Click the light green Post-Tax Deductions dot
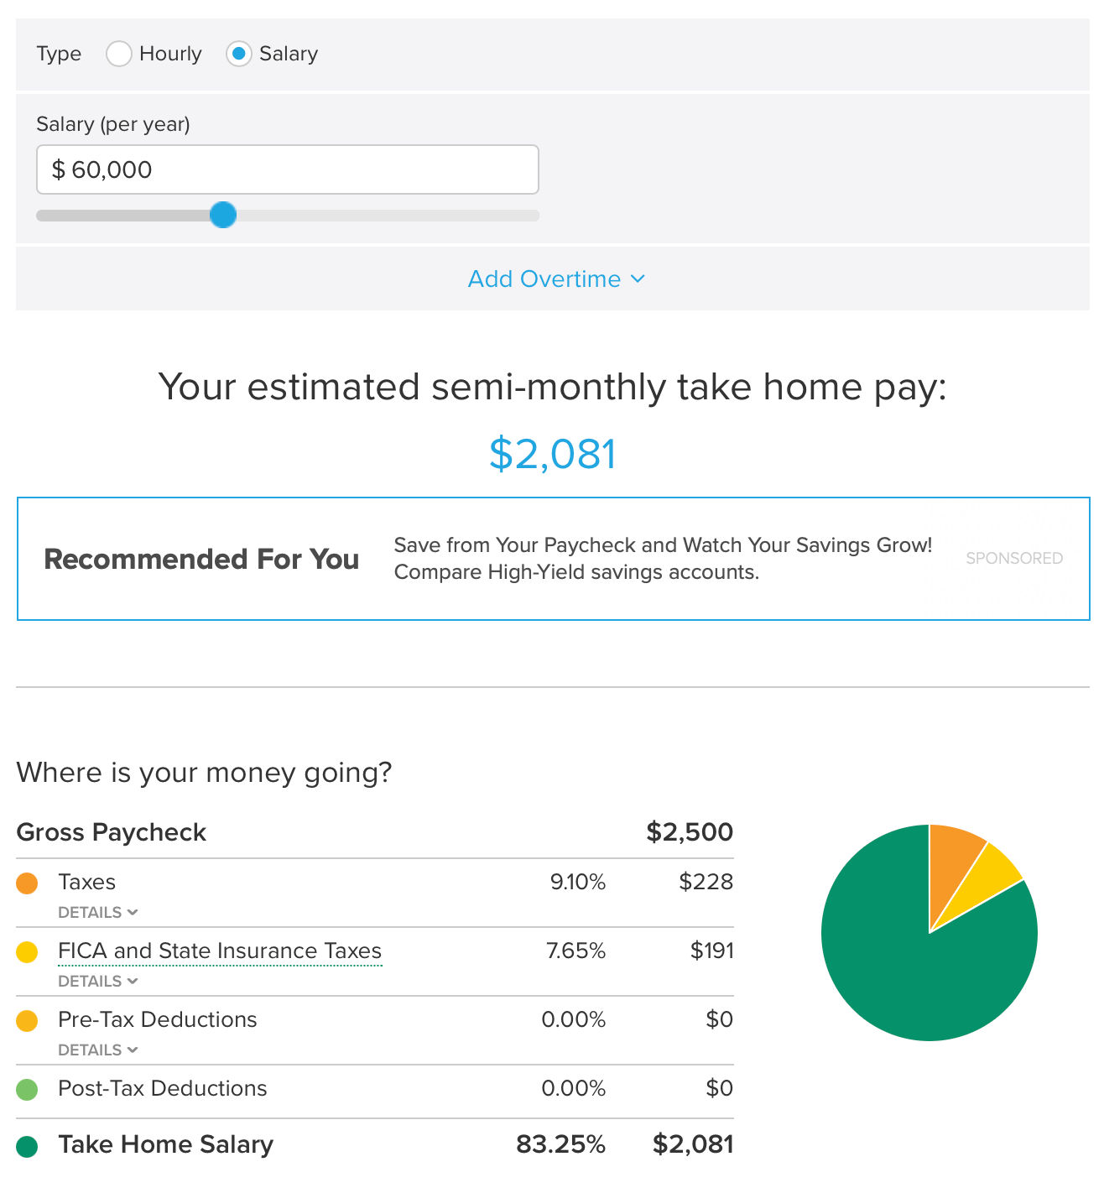1104x1193 pixels. point(28,1089)
